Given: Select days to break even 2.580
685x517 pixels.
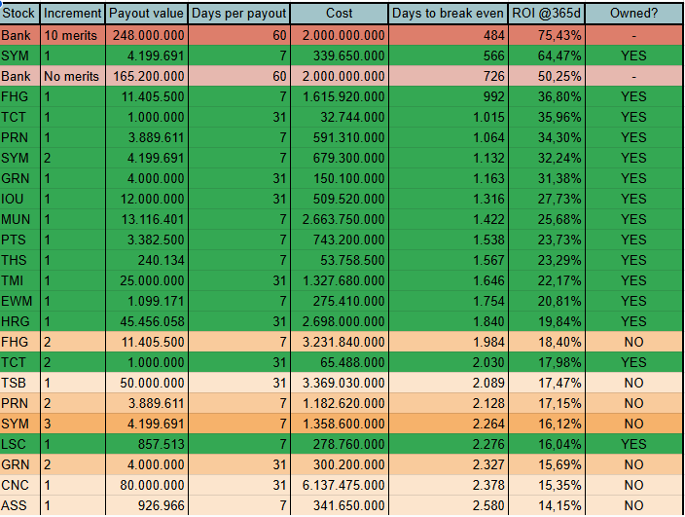Looking at the screenshot, I should [x=448, y=505].
